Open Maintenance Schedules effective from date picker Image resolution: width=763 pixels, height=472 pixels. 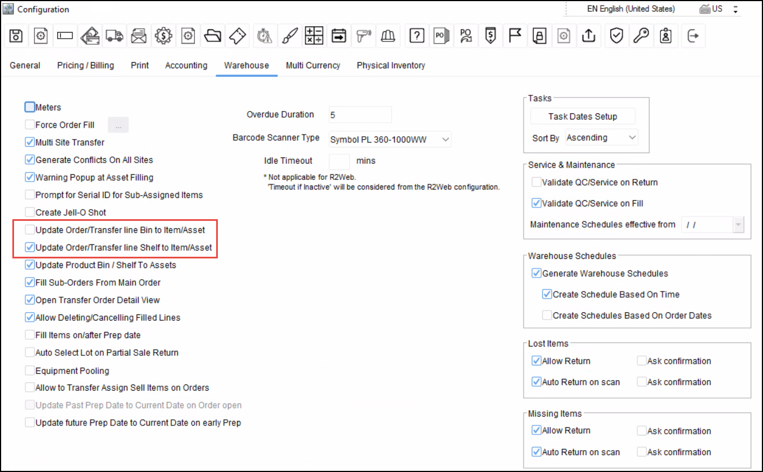pyautogui.click(x=739, y=225)
